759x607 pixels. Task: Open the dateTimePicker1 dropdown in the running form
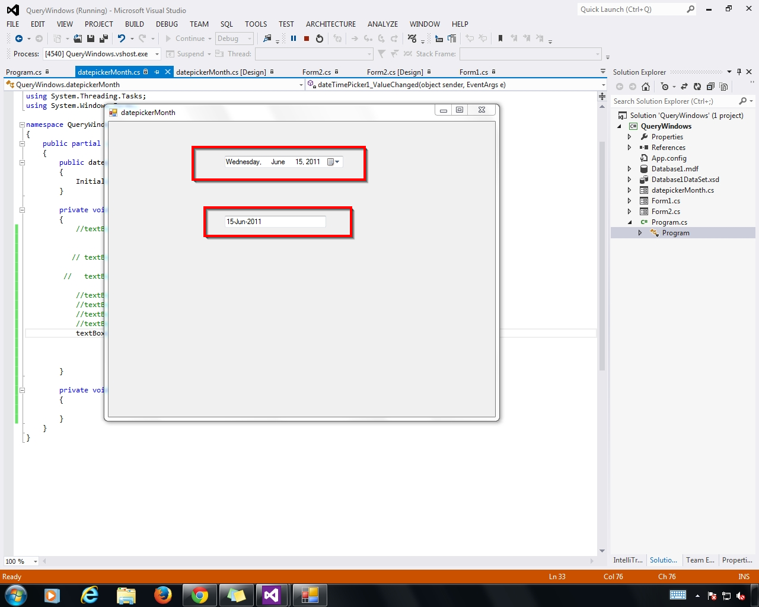tap(336, 161)
